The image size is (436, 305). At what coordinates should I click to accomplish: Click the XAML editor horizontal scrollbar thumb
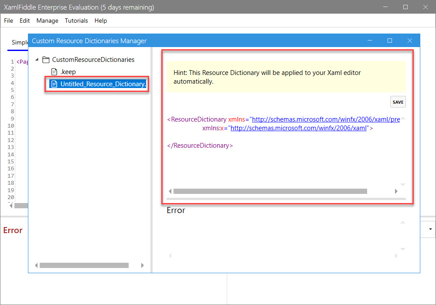tap(270, 191)
